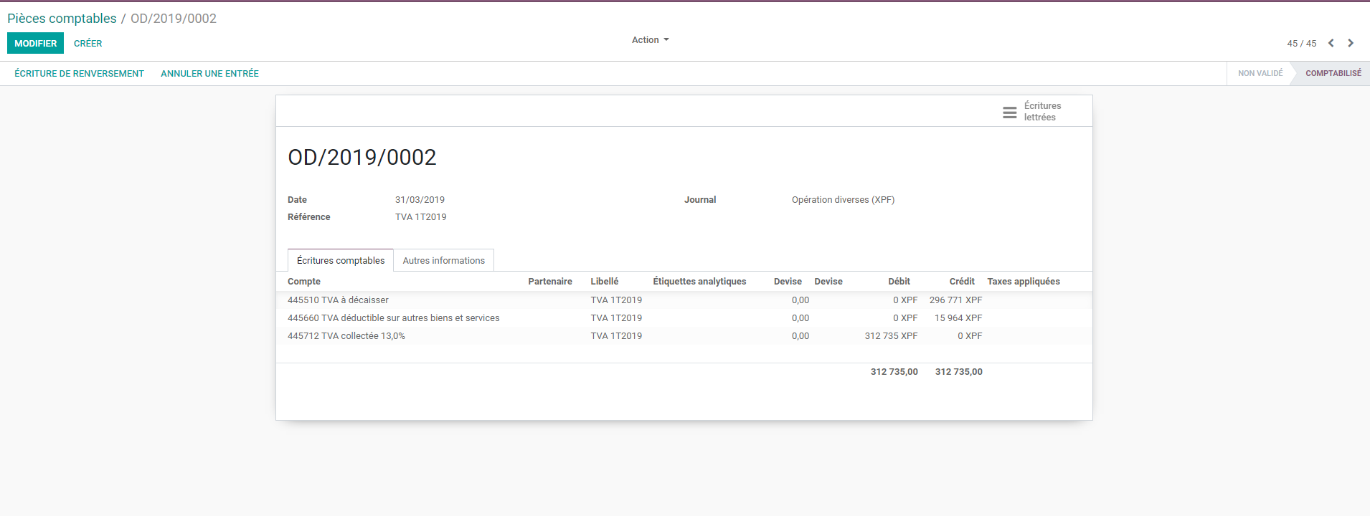Click the MODIFIER button
Image resolution: width=1370 pixels, height=516 pixels.
click(35, 44)
